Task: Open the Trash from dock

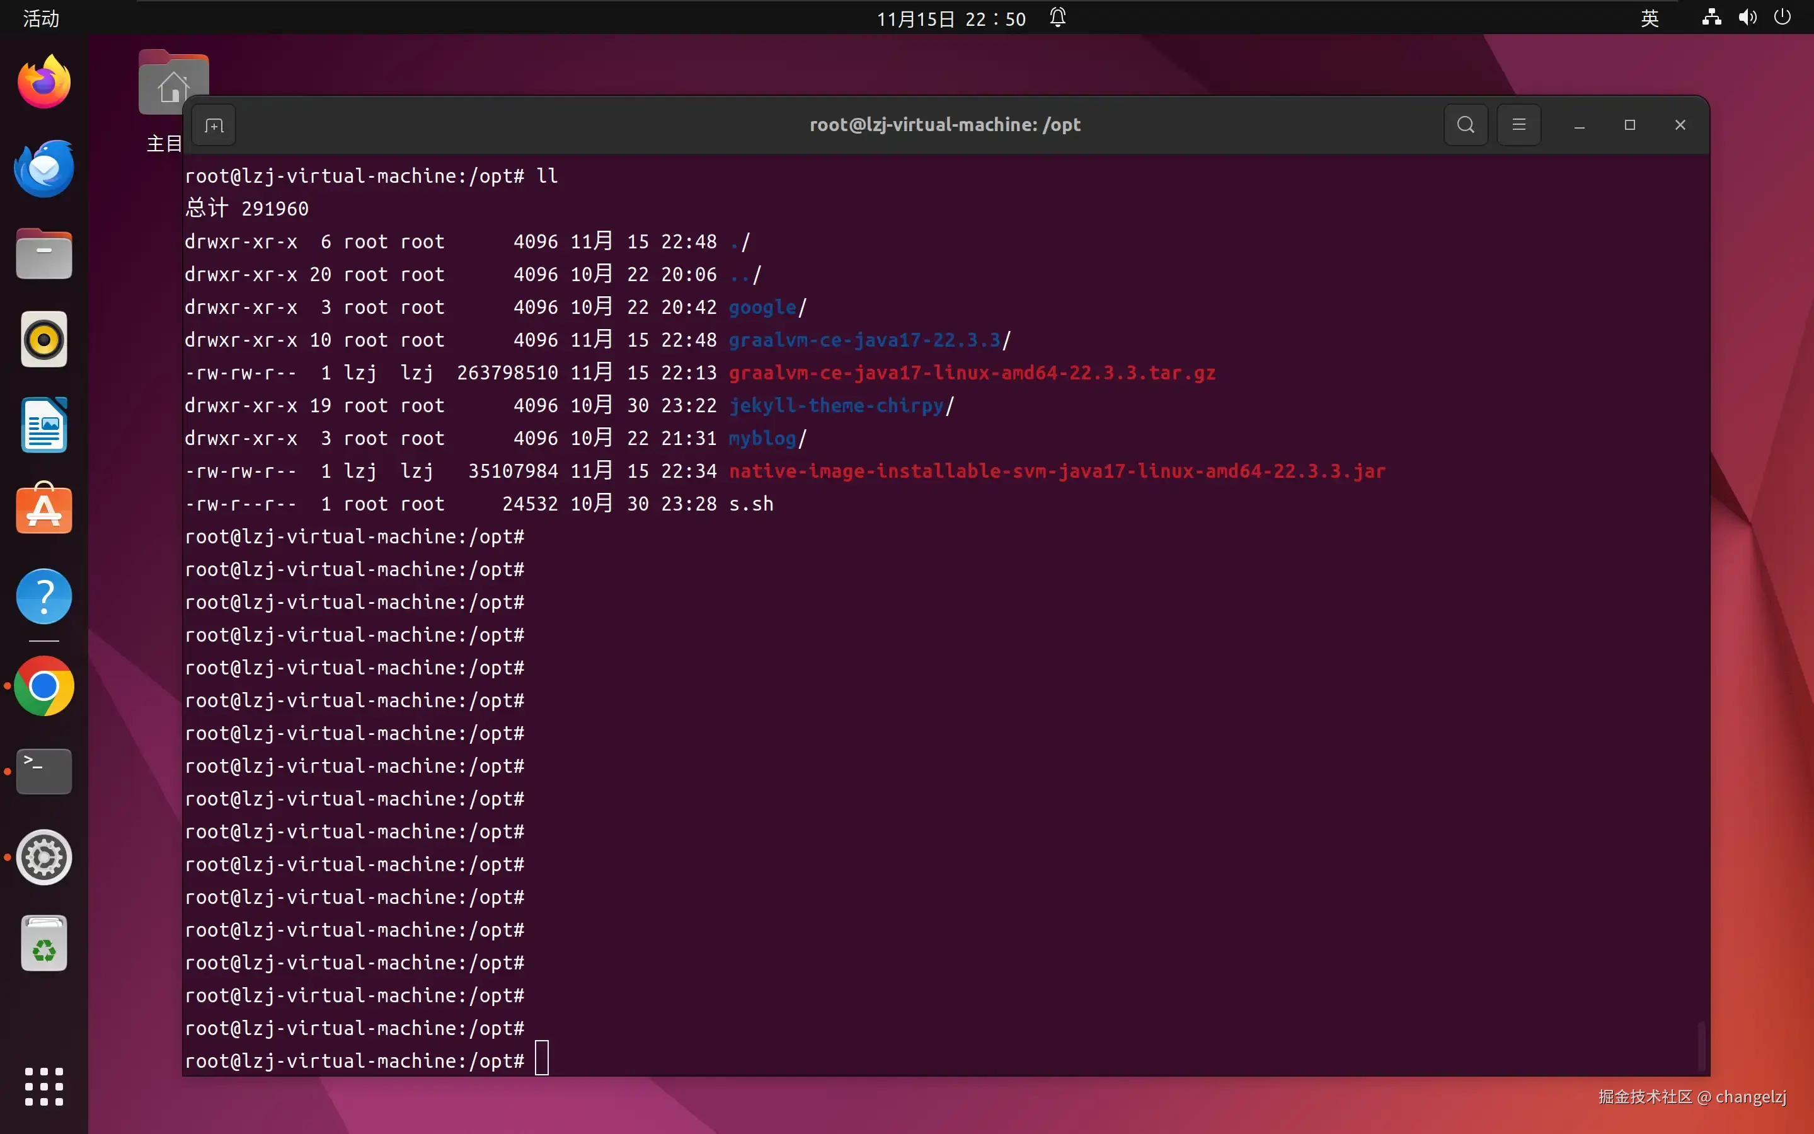Action: click(44, 943)
